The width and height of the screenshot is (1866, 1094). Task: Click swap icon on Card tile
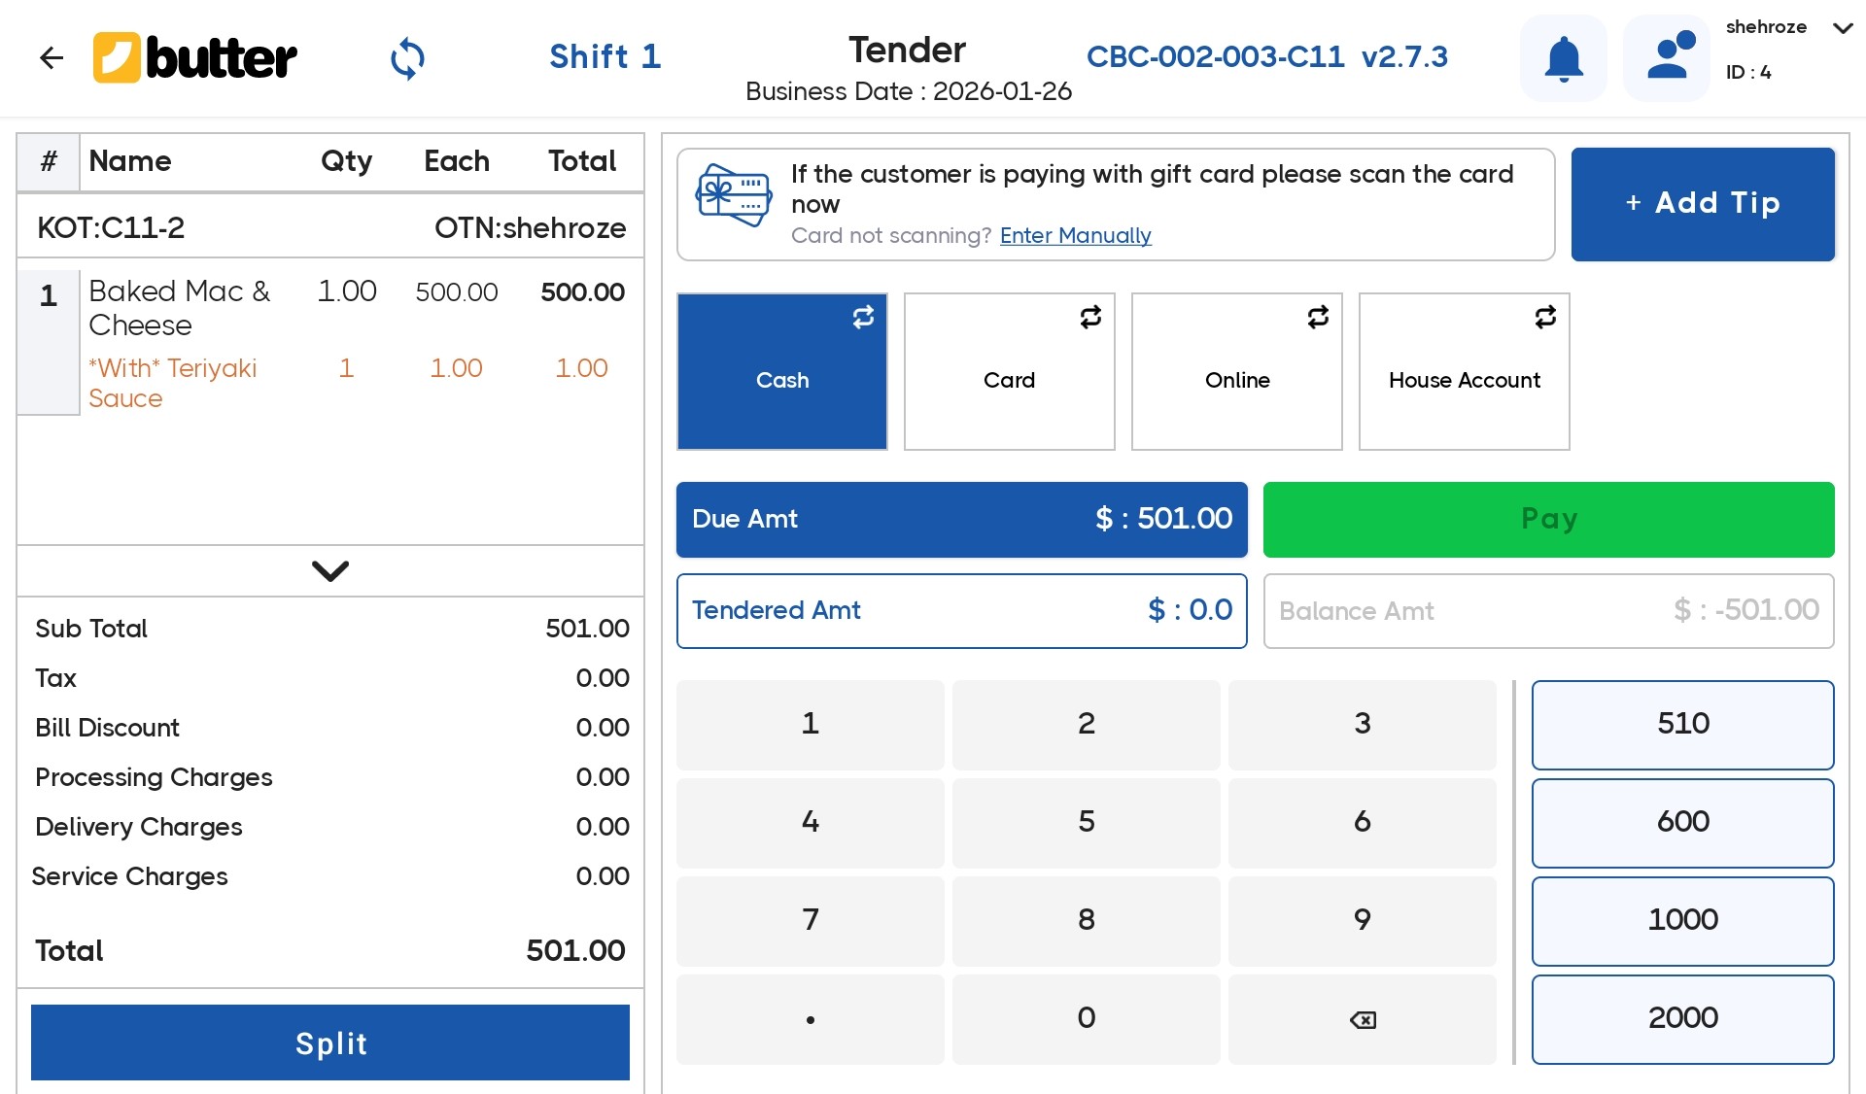click(1090, 317)
